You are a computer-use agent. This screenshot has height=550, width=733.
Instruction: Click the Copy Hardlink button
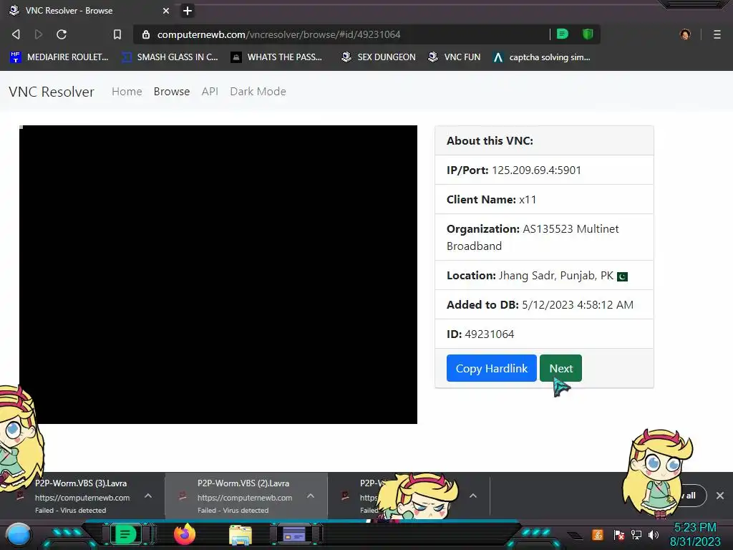pos(491,368)
